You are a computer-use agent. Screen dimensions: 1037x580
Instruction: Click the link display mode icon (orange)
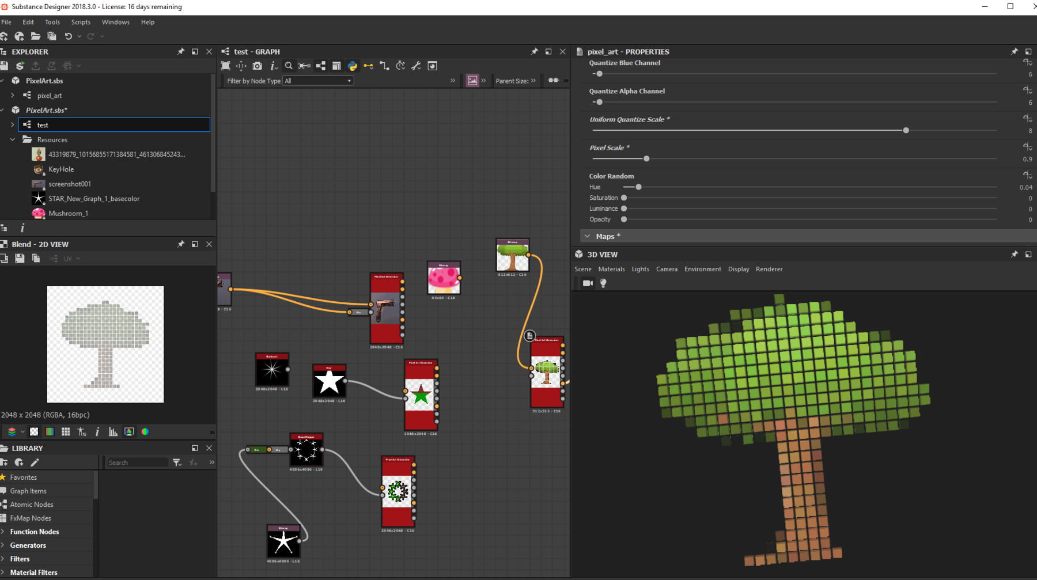click(x=368, y=66)
